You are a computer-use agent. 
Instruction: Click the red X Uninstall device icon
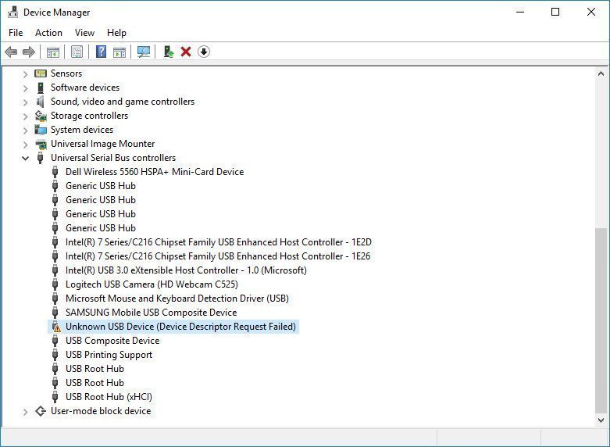(x=186, y=52)
